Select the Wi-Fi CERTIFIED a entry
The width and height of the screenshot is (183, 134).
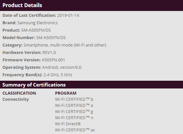coord(74,106)
